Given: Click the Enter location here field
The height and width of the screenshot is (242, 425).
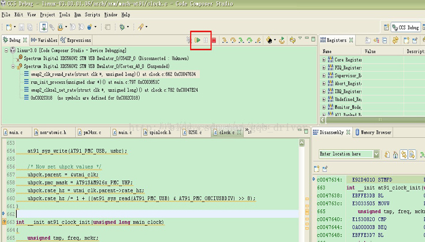Looking at the screenshot, I should pyautogui.click(x=346, y=154).
